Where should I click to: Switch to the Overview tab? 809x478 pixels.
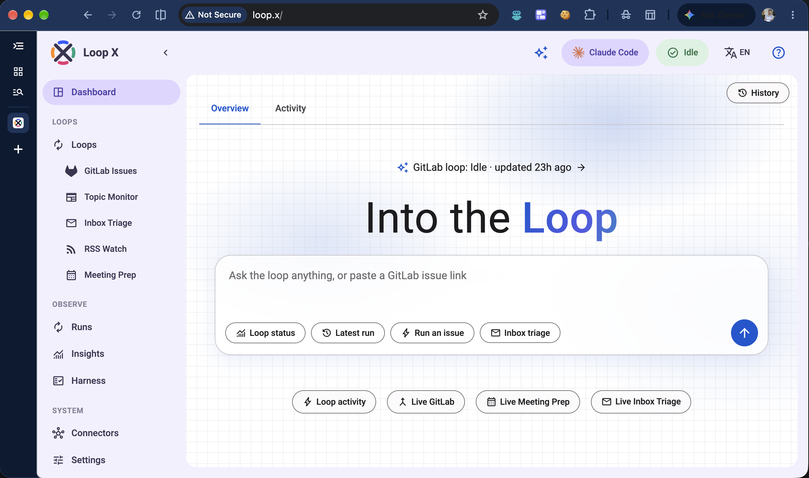click(230, 108)
